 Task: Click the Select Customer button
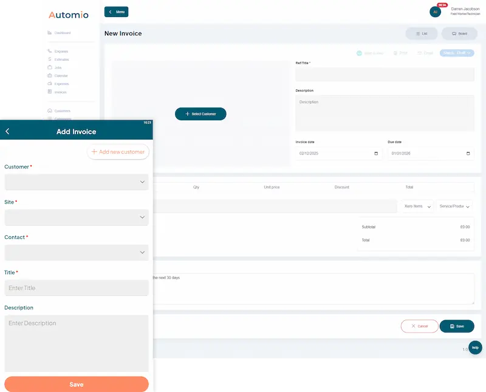[x=200, y=114]
